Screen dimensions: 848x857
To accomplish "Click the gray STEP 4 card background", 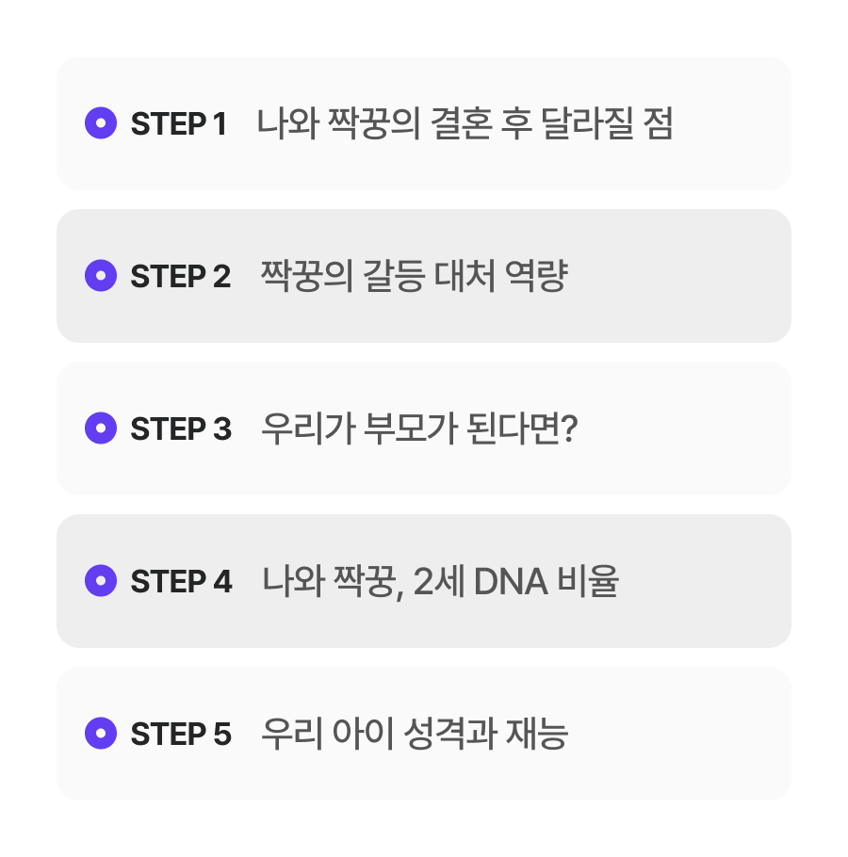I will point(706,581).
